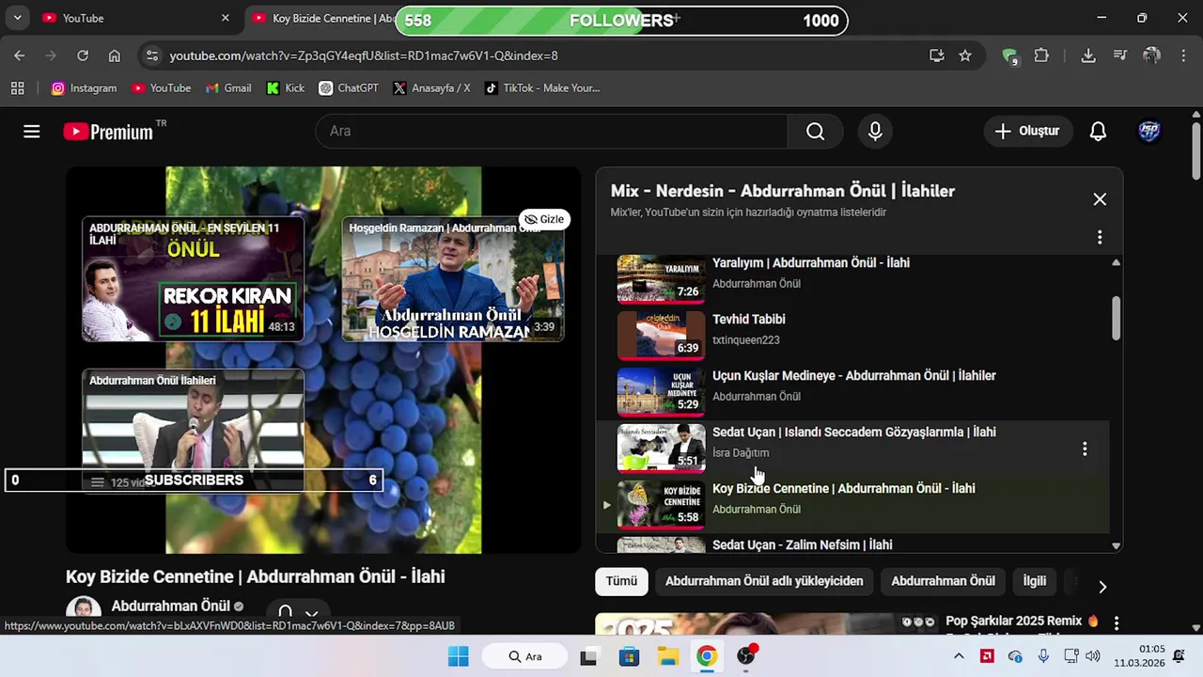
Task: Show more filter chips with the right arrow
Action: (x=1102, y=587)
